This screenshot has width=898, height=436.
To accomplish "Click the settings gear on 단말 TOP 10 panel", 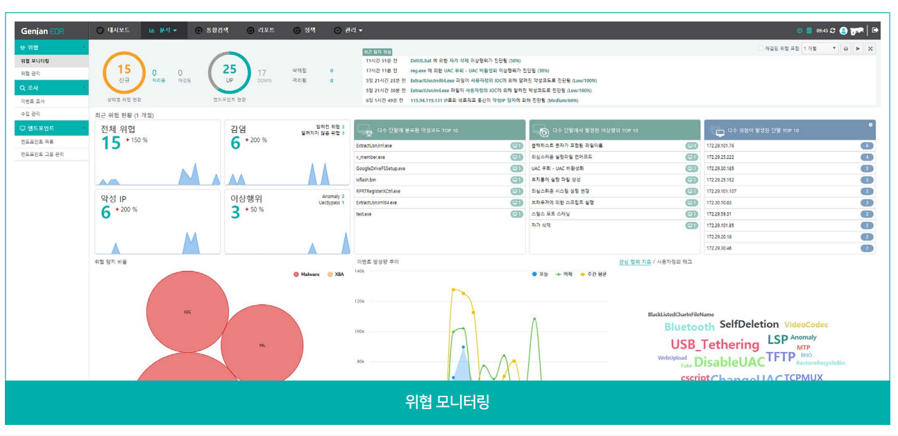I will coord(870,125).
